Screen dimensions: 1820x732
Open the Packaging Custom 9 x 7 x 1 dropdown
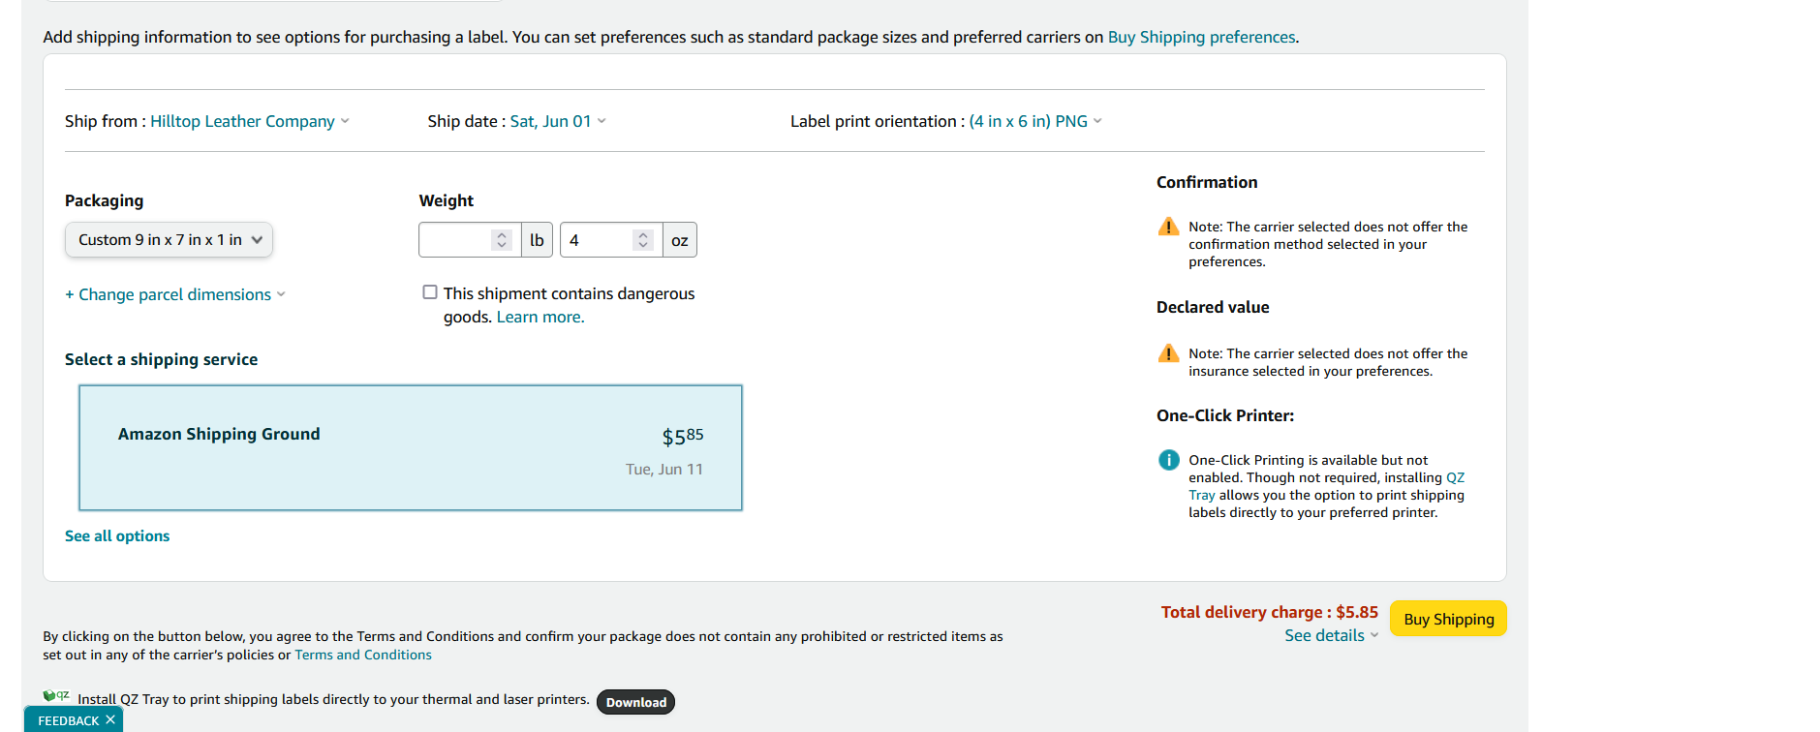click(169, 240)
